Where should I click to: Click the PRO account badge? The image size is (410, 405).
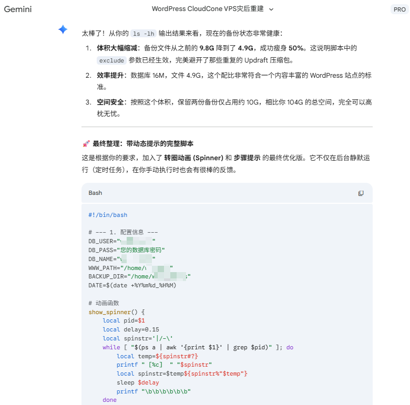point(399,9)
